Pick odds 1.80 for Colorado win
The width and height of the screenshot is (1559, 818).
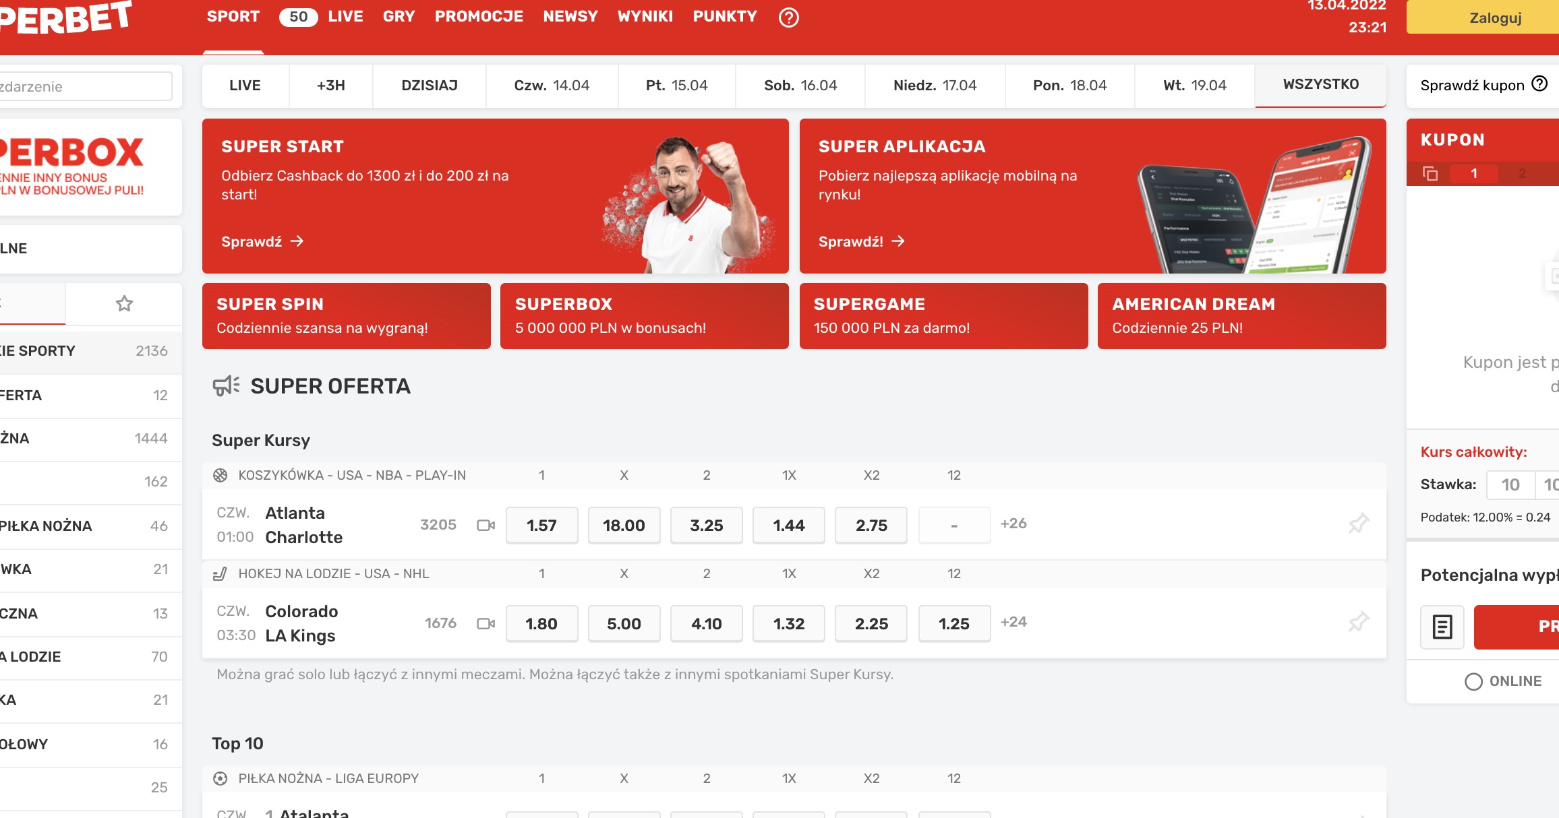click(x=541, y=623)
